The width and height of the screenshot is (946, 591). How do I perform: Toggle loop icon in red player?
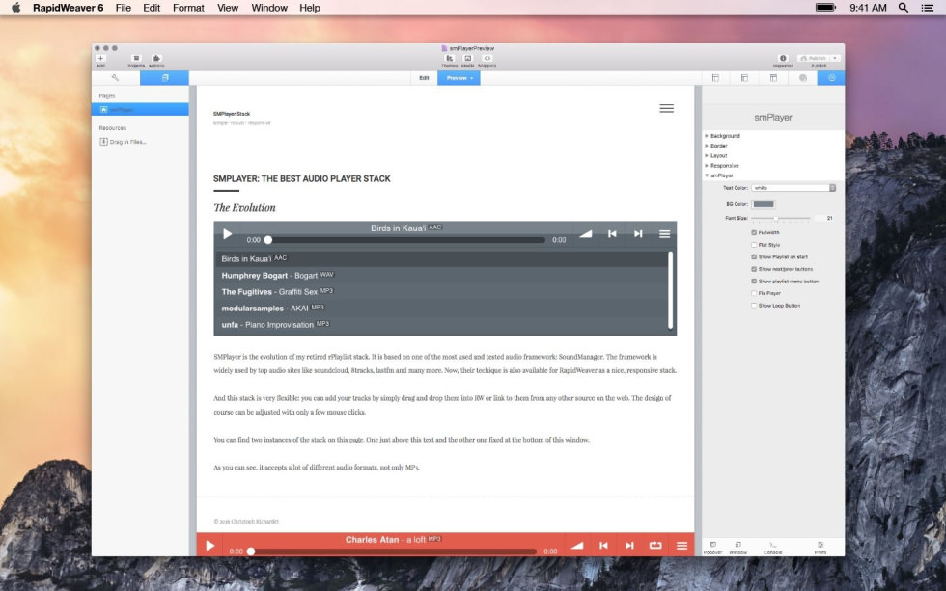[655, 546]
